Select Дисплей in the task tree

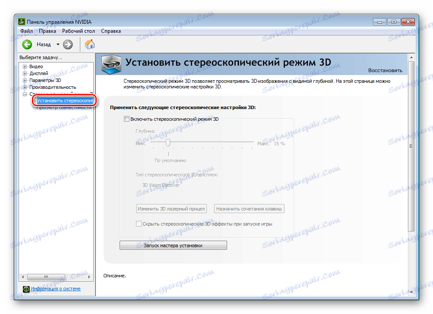39,73
